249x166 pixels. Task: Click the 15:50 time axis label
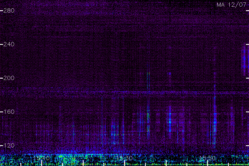[207, 158]
